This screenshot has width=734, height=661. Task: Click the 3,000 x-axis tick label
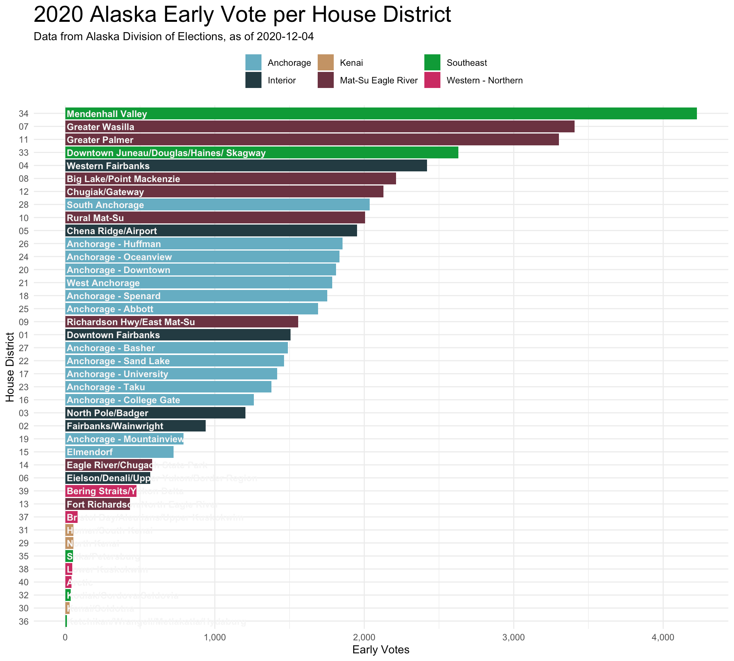pos(513,637)
